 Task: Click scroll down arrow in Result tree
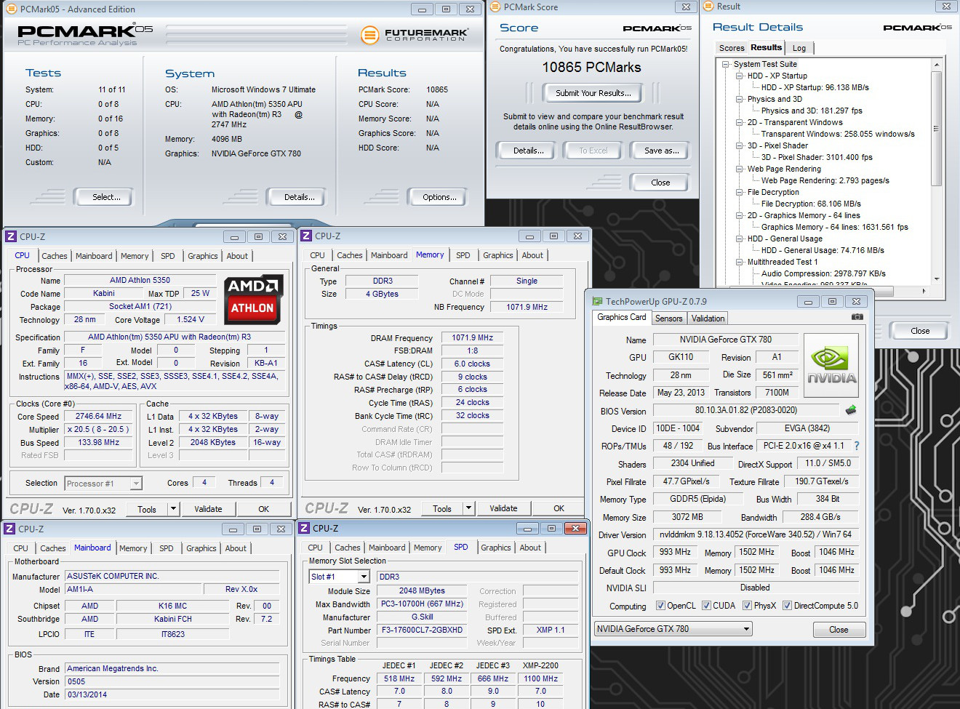[936, 279]
